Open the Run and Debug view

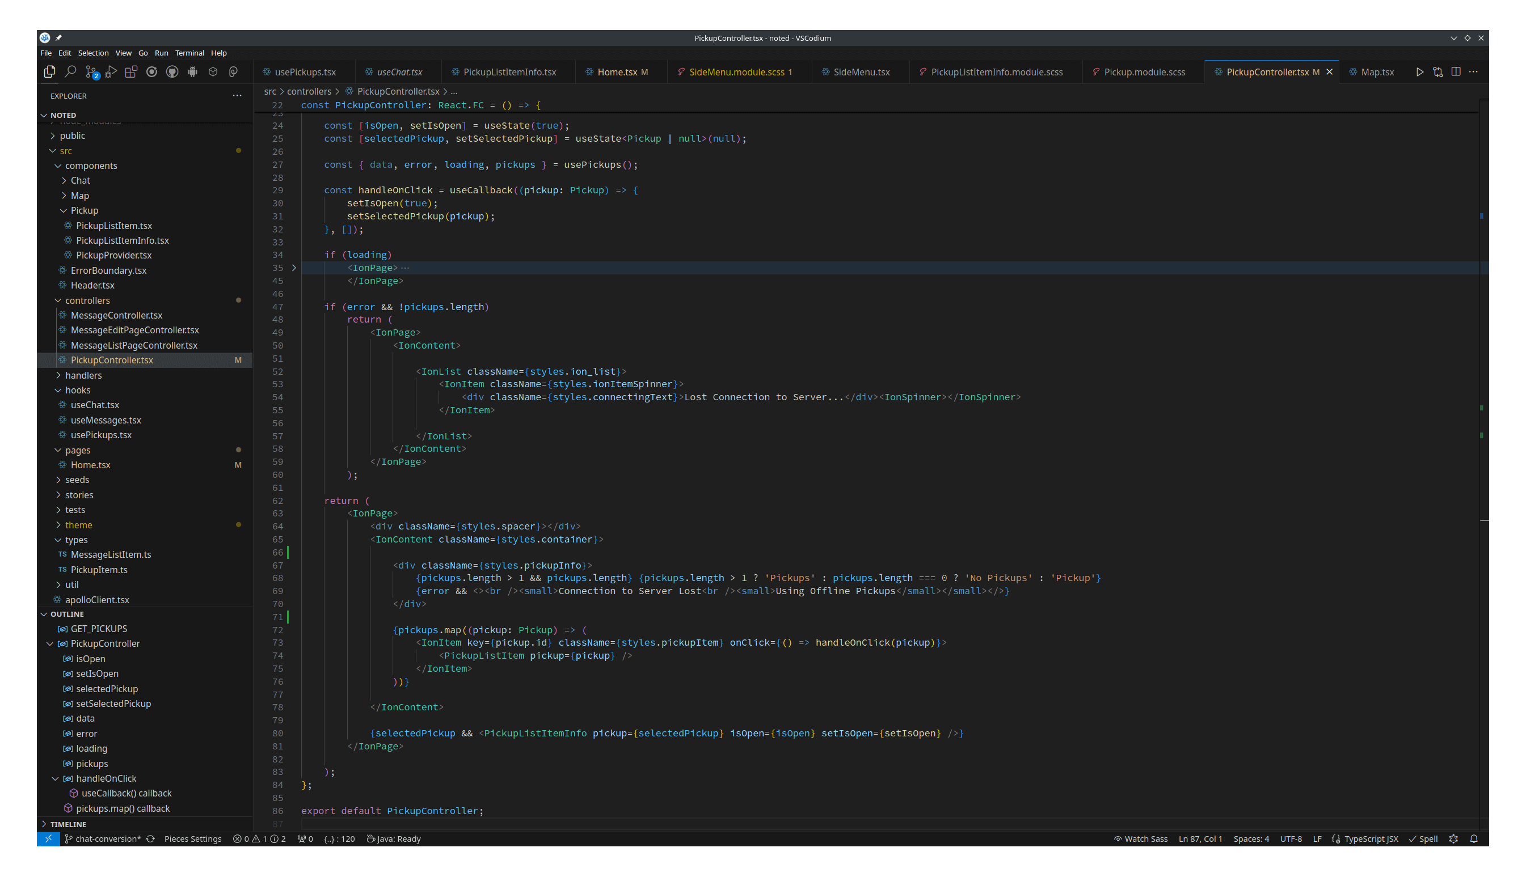point(111,71)
